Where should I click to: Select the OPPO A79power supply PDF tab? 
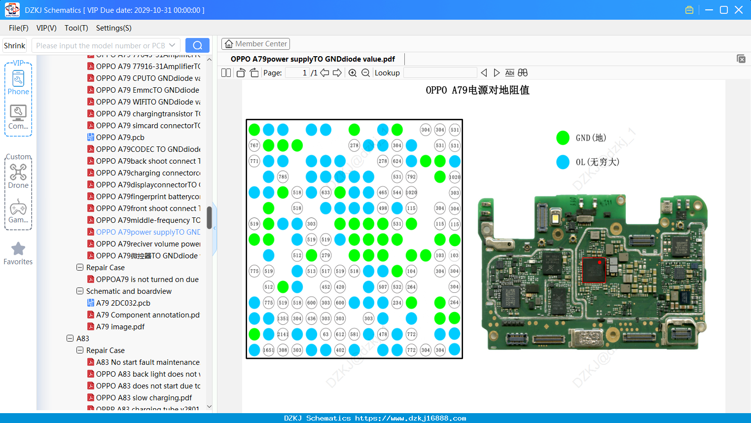pyautogui.click(x=313, y=59)
